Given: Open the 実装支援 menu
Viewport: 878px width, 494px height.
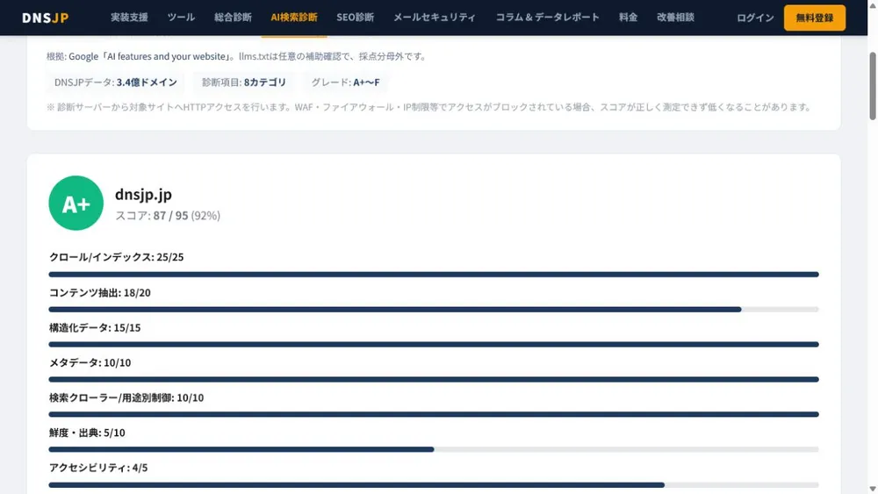Looking at the screenshot, I should coord(129,18).
